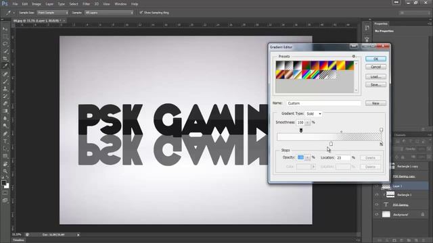Open the Gradient Type dropdown
Screen dimensions: 433x243
pyautogui.click(x=314, y=113)
